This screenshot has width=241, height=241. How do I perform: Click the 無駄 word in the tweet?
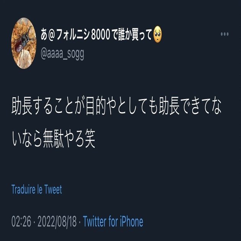pos(53,138)
